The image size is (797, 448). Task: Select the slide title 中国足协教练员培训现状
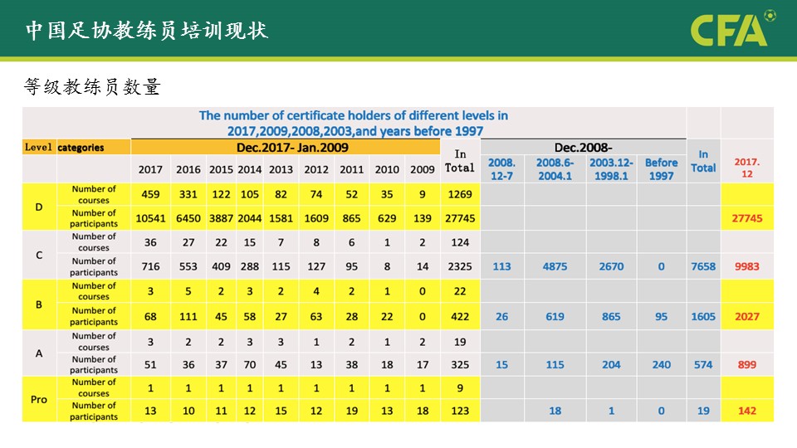pos(146,31)
